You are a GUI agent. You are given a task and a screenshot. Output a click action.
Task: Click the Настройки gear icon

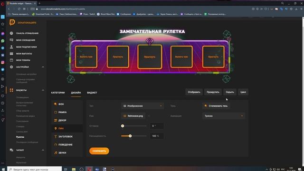pyautogui.click(x=11, y=67)
